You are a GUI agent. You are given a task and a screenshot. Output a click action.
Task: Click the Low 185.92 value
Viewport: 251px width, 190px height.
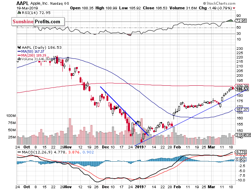point(130,8)
